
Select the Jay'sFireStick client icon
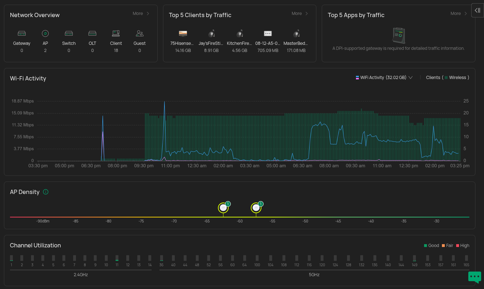(x=211, y=33)
